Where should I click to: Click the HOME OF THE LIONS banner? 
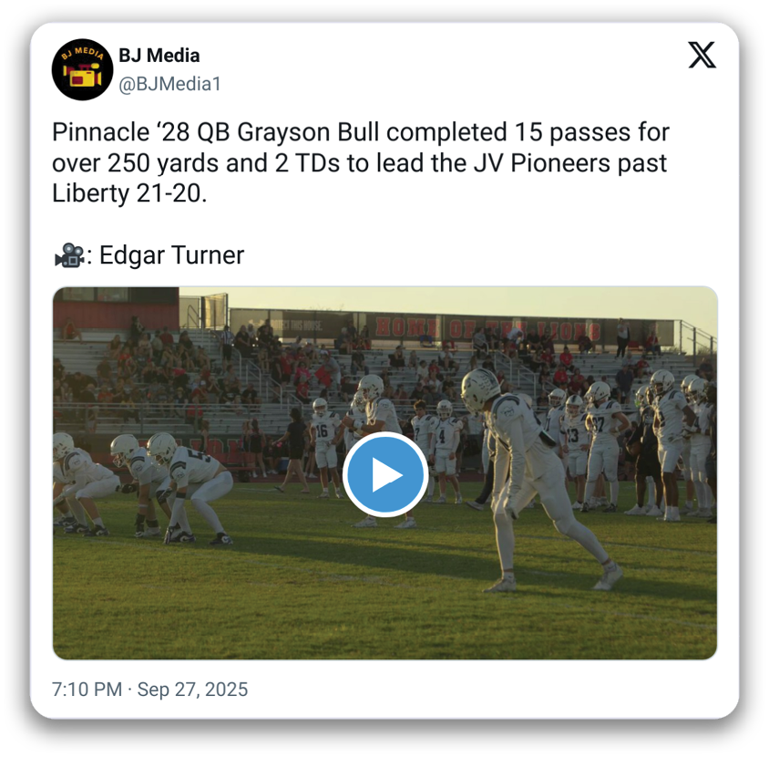click(x=488, y=328)
